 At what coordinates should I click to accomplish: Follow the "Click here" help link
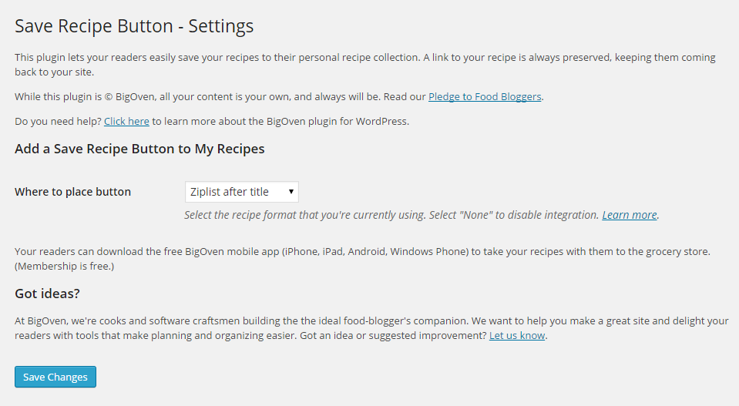tap(126, 121)
